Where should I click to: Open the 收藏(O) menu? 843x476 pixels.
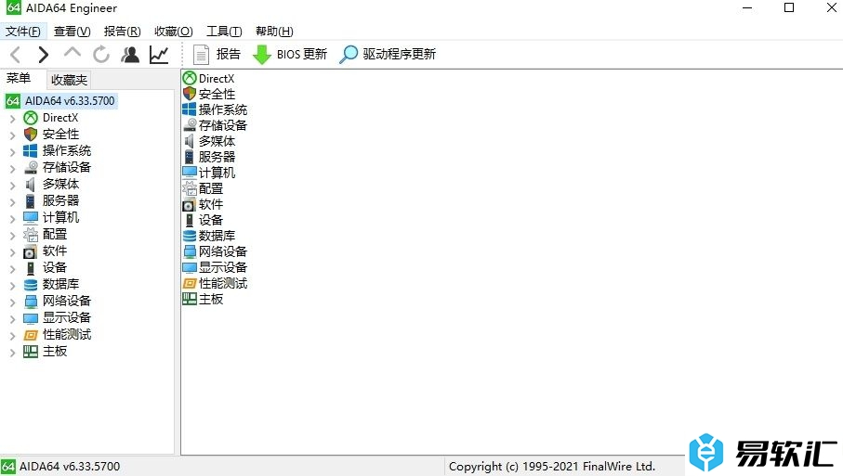tap(173, 32)
